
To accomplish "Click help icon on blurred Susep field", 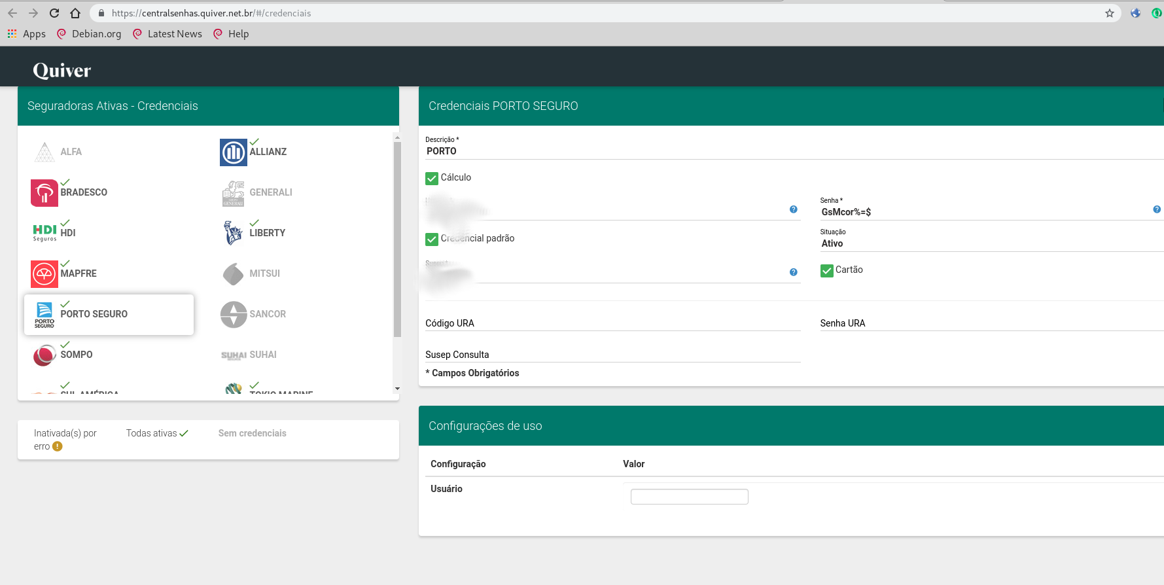I will 793,272.
